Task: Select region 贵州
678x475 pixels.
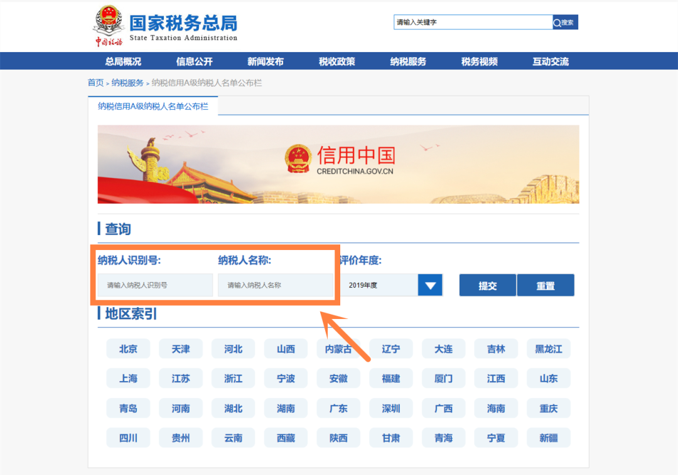Action: (x=181, y=438)
